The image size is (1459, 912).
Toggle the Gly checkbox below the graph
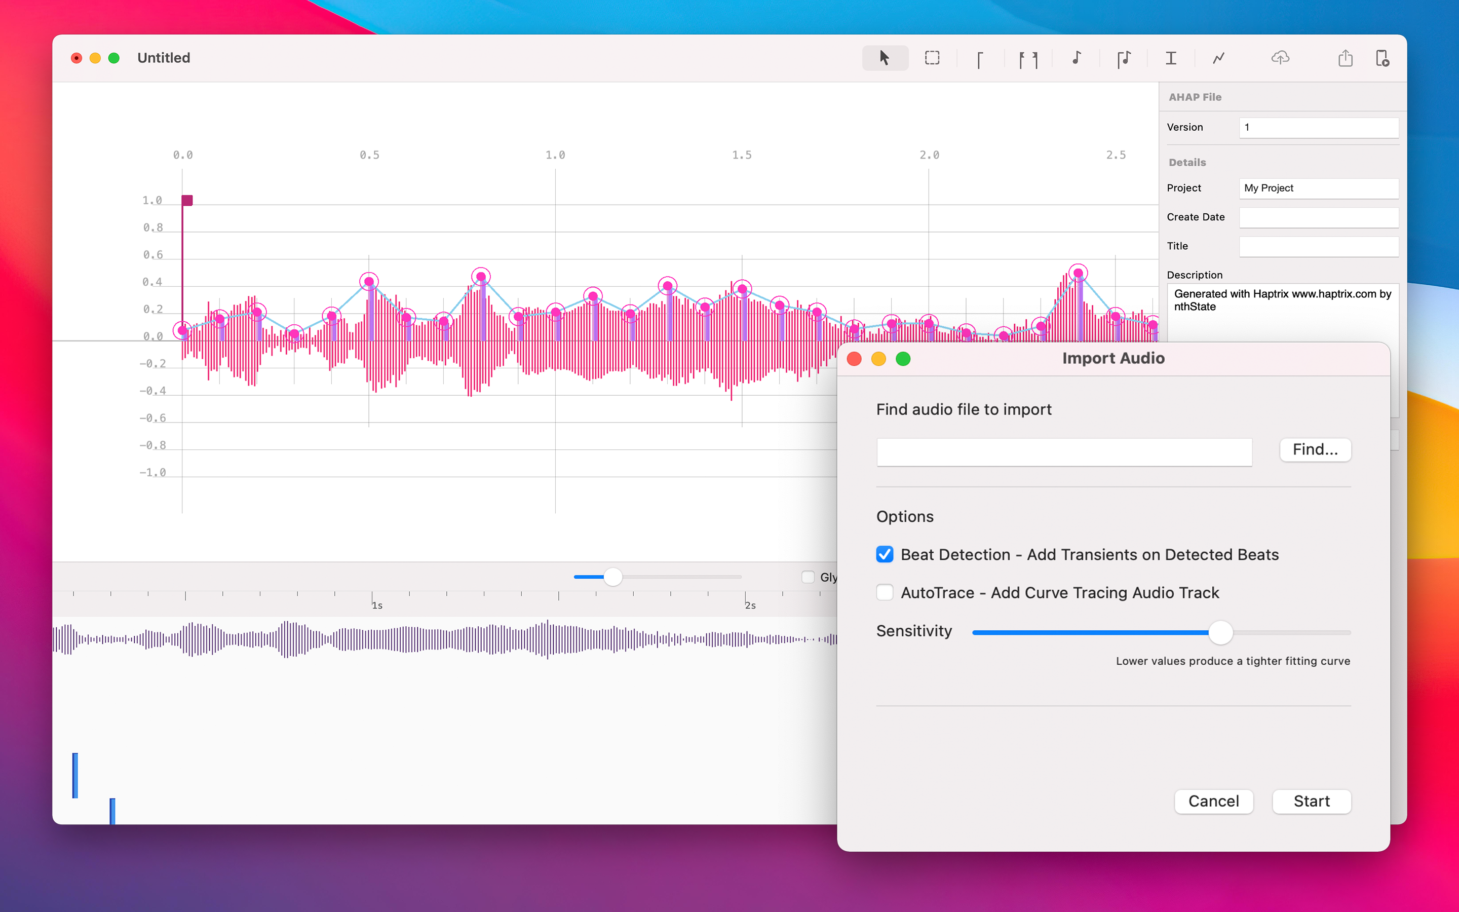[x=808, y=577]
